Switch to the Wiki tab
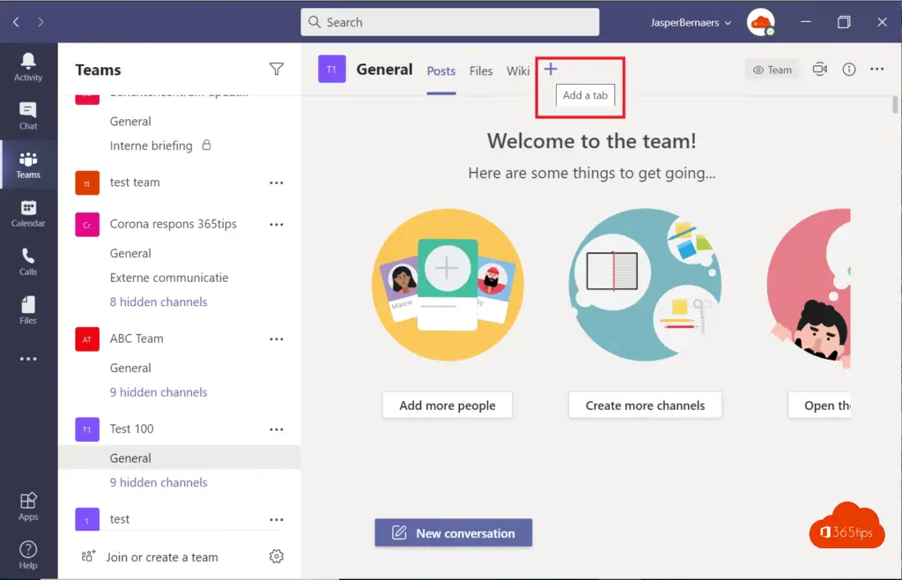 coord(518,71)
